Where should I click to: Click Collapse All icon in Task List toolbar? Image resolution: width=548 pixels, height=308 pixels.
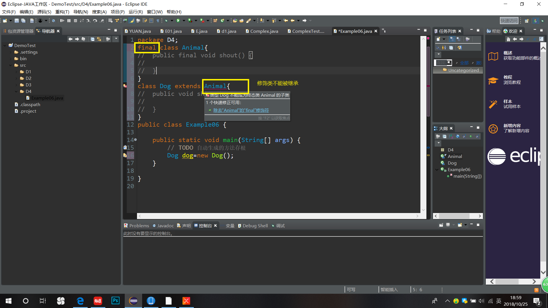point(451,48)
